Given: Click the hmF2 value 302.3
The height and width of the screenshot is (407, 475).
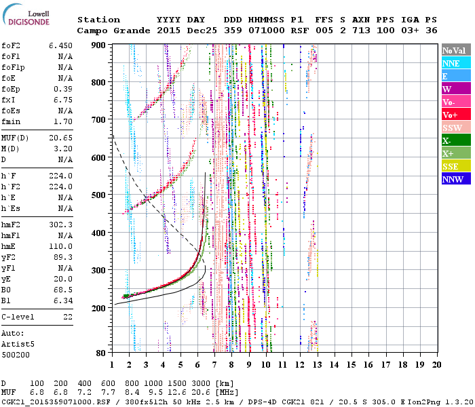Looking at the screenshot, I should 60,225.
